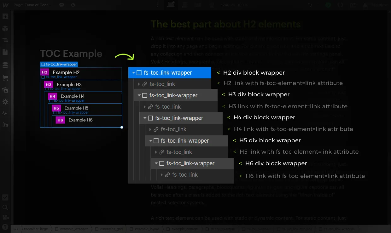Open the CMS collections panel
Image resolution: width=391 pixels, height=233 pixels.
5,65
